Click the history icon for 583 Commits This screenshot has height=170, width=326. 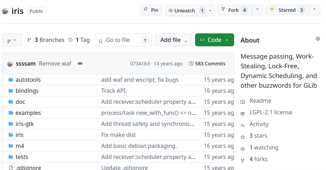coord(191,63)
